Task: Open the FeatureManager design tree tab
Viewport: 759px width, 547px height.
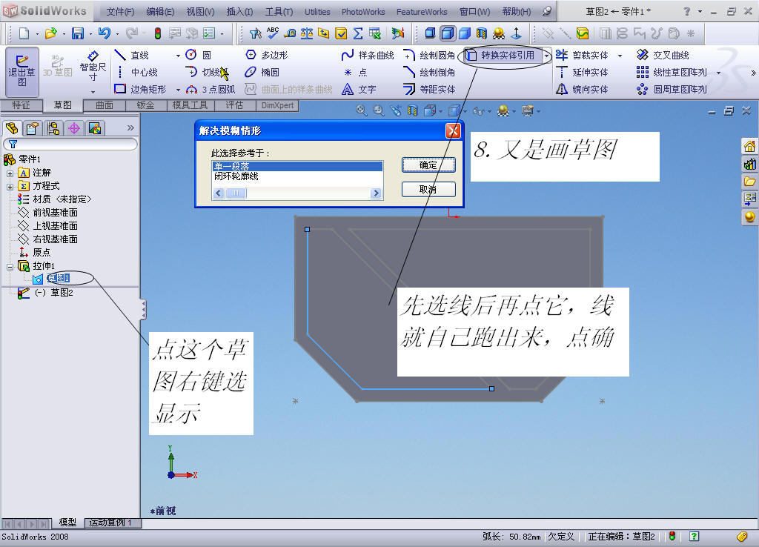Action: pos(12,128)
